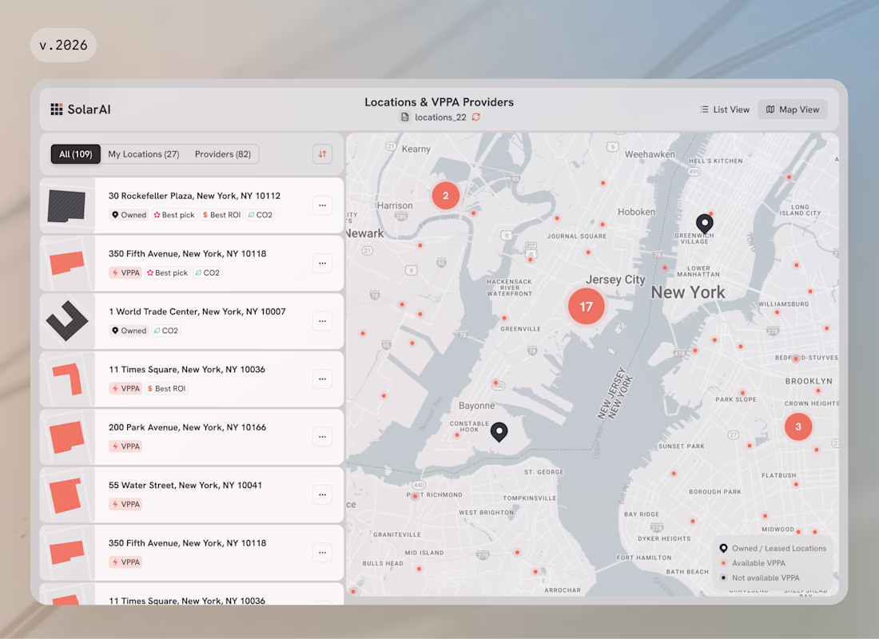Open the sort order button in the list

[x=322, y=154]
